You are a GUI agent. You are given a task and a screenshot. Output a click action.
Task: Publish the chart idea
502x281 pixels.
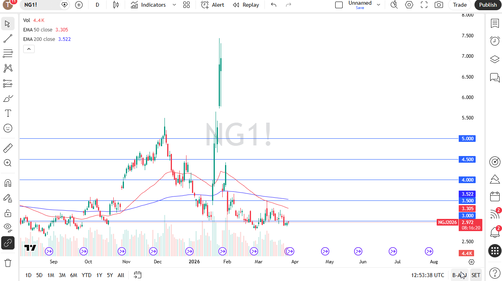pos(488,5)
